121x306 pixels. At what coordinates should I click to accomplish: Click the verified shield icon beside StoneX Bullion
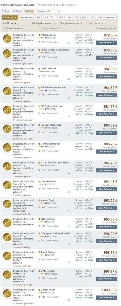coord(39,252)
